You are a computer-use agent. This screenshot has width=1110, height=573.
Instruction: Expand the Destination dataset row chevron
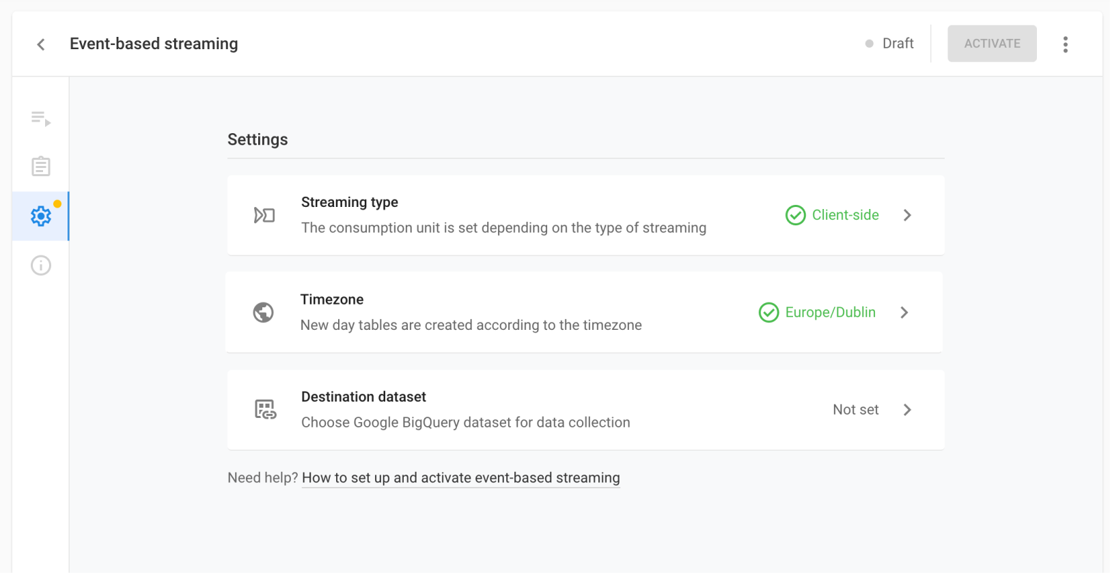pyautogui.click(x=907, y=410)
